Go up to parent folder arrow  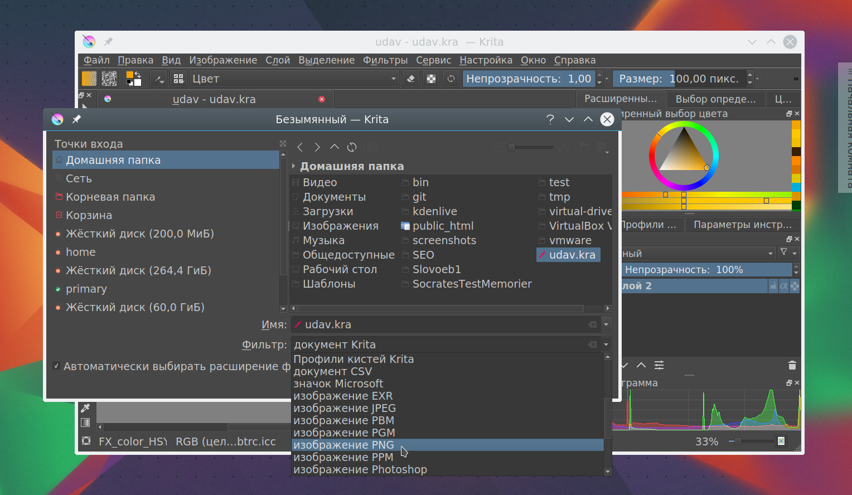coord(335,147)
